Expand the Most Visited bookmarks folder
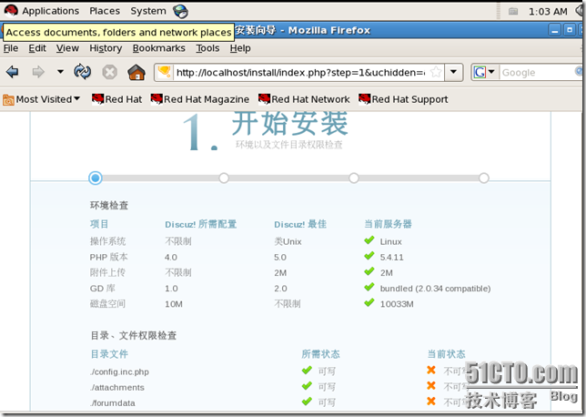586x417 pixels. tap(42, 99)
